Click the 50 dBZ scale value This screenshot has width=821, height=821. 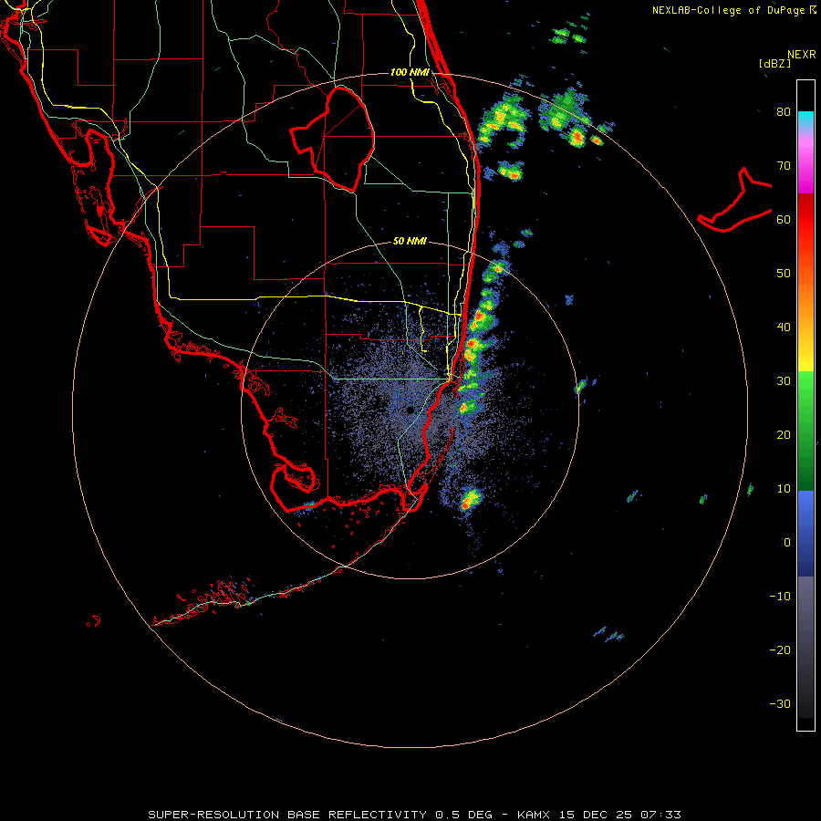coord(784,274)
